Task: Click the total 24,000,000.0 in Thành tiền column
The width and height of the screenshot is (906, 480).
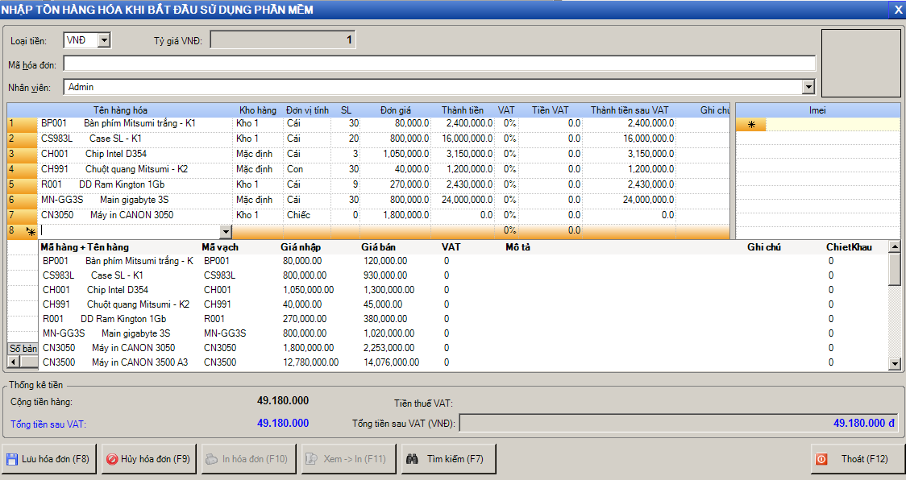Action: point(463,200)
